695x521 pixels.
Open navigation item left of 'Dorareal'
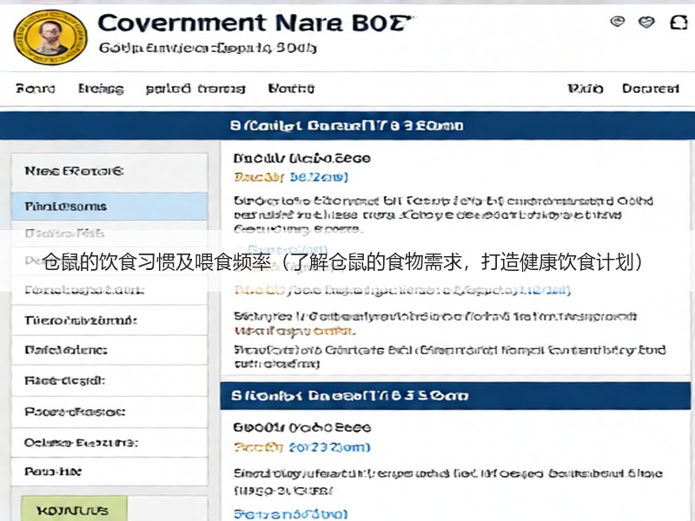click(585, 89)
